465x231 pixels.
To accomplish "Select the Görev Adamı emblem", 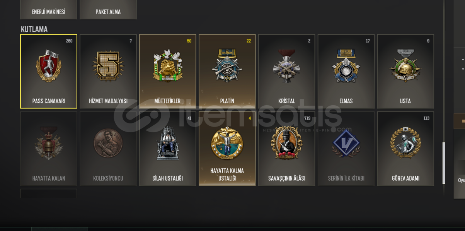I will [x=406, y=149].
